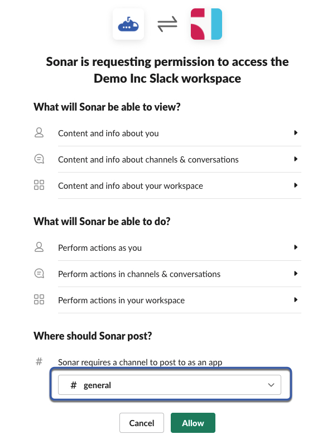Expand arrow for Perform actions as you
The height and width of the screenshot is (439, 327).
point(296,247)
